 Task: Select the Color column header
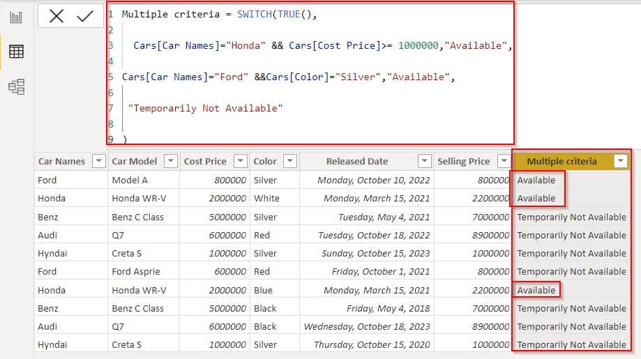pos(265,161)
